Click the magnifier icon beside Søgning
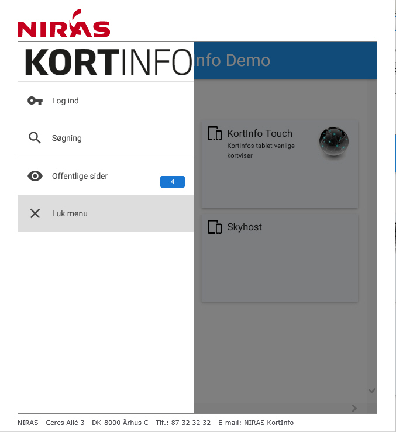 (35, 138)
